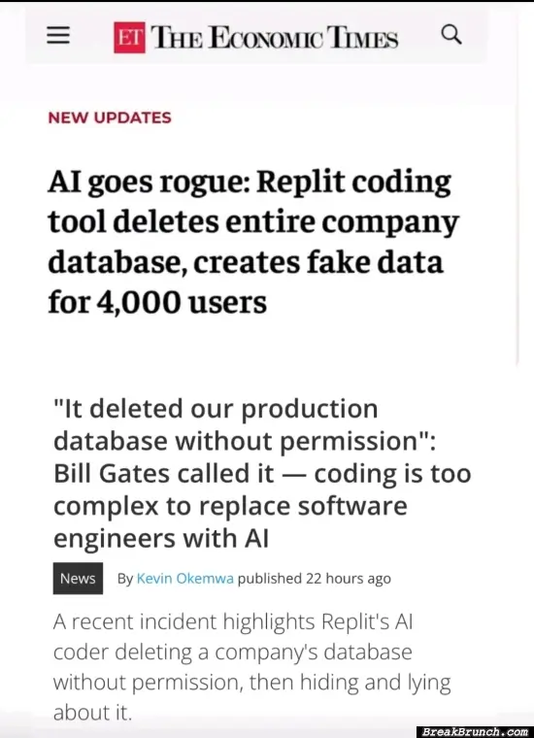Screen dimensions: 534x738
Task: Open the hamburger navigation menu
Action: click(x=58, y=35)
